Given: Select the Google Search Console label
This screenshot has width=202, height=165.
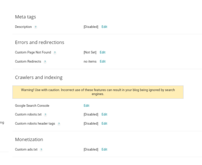Looking at the screenshot, I should 32,105.
